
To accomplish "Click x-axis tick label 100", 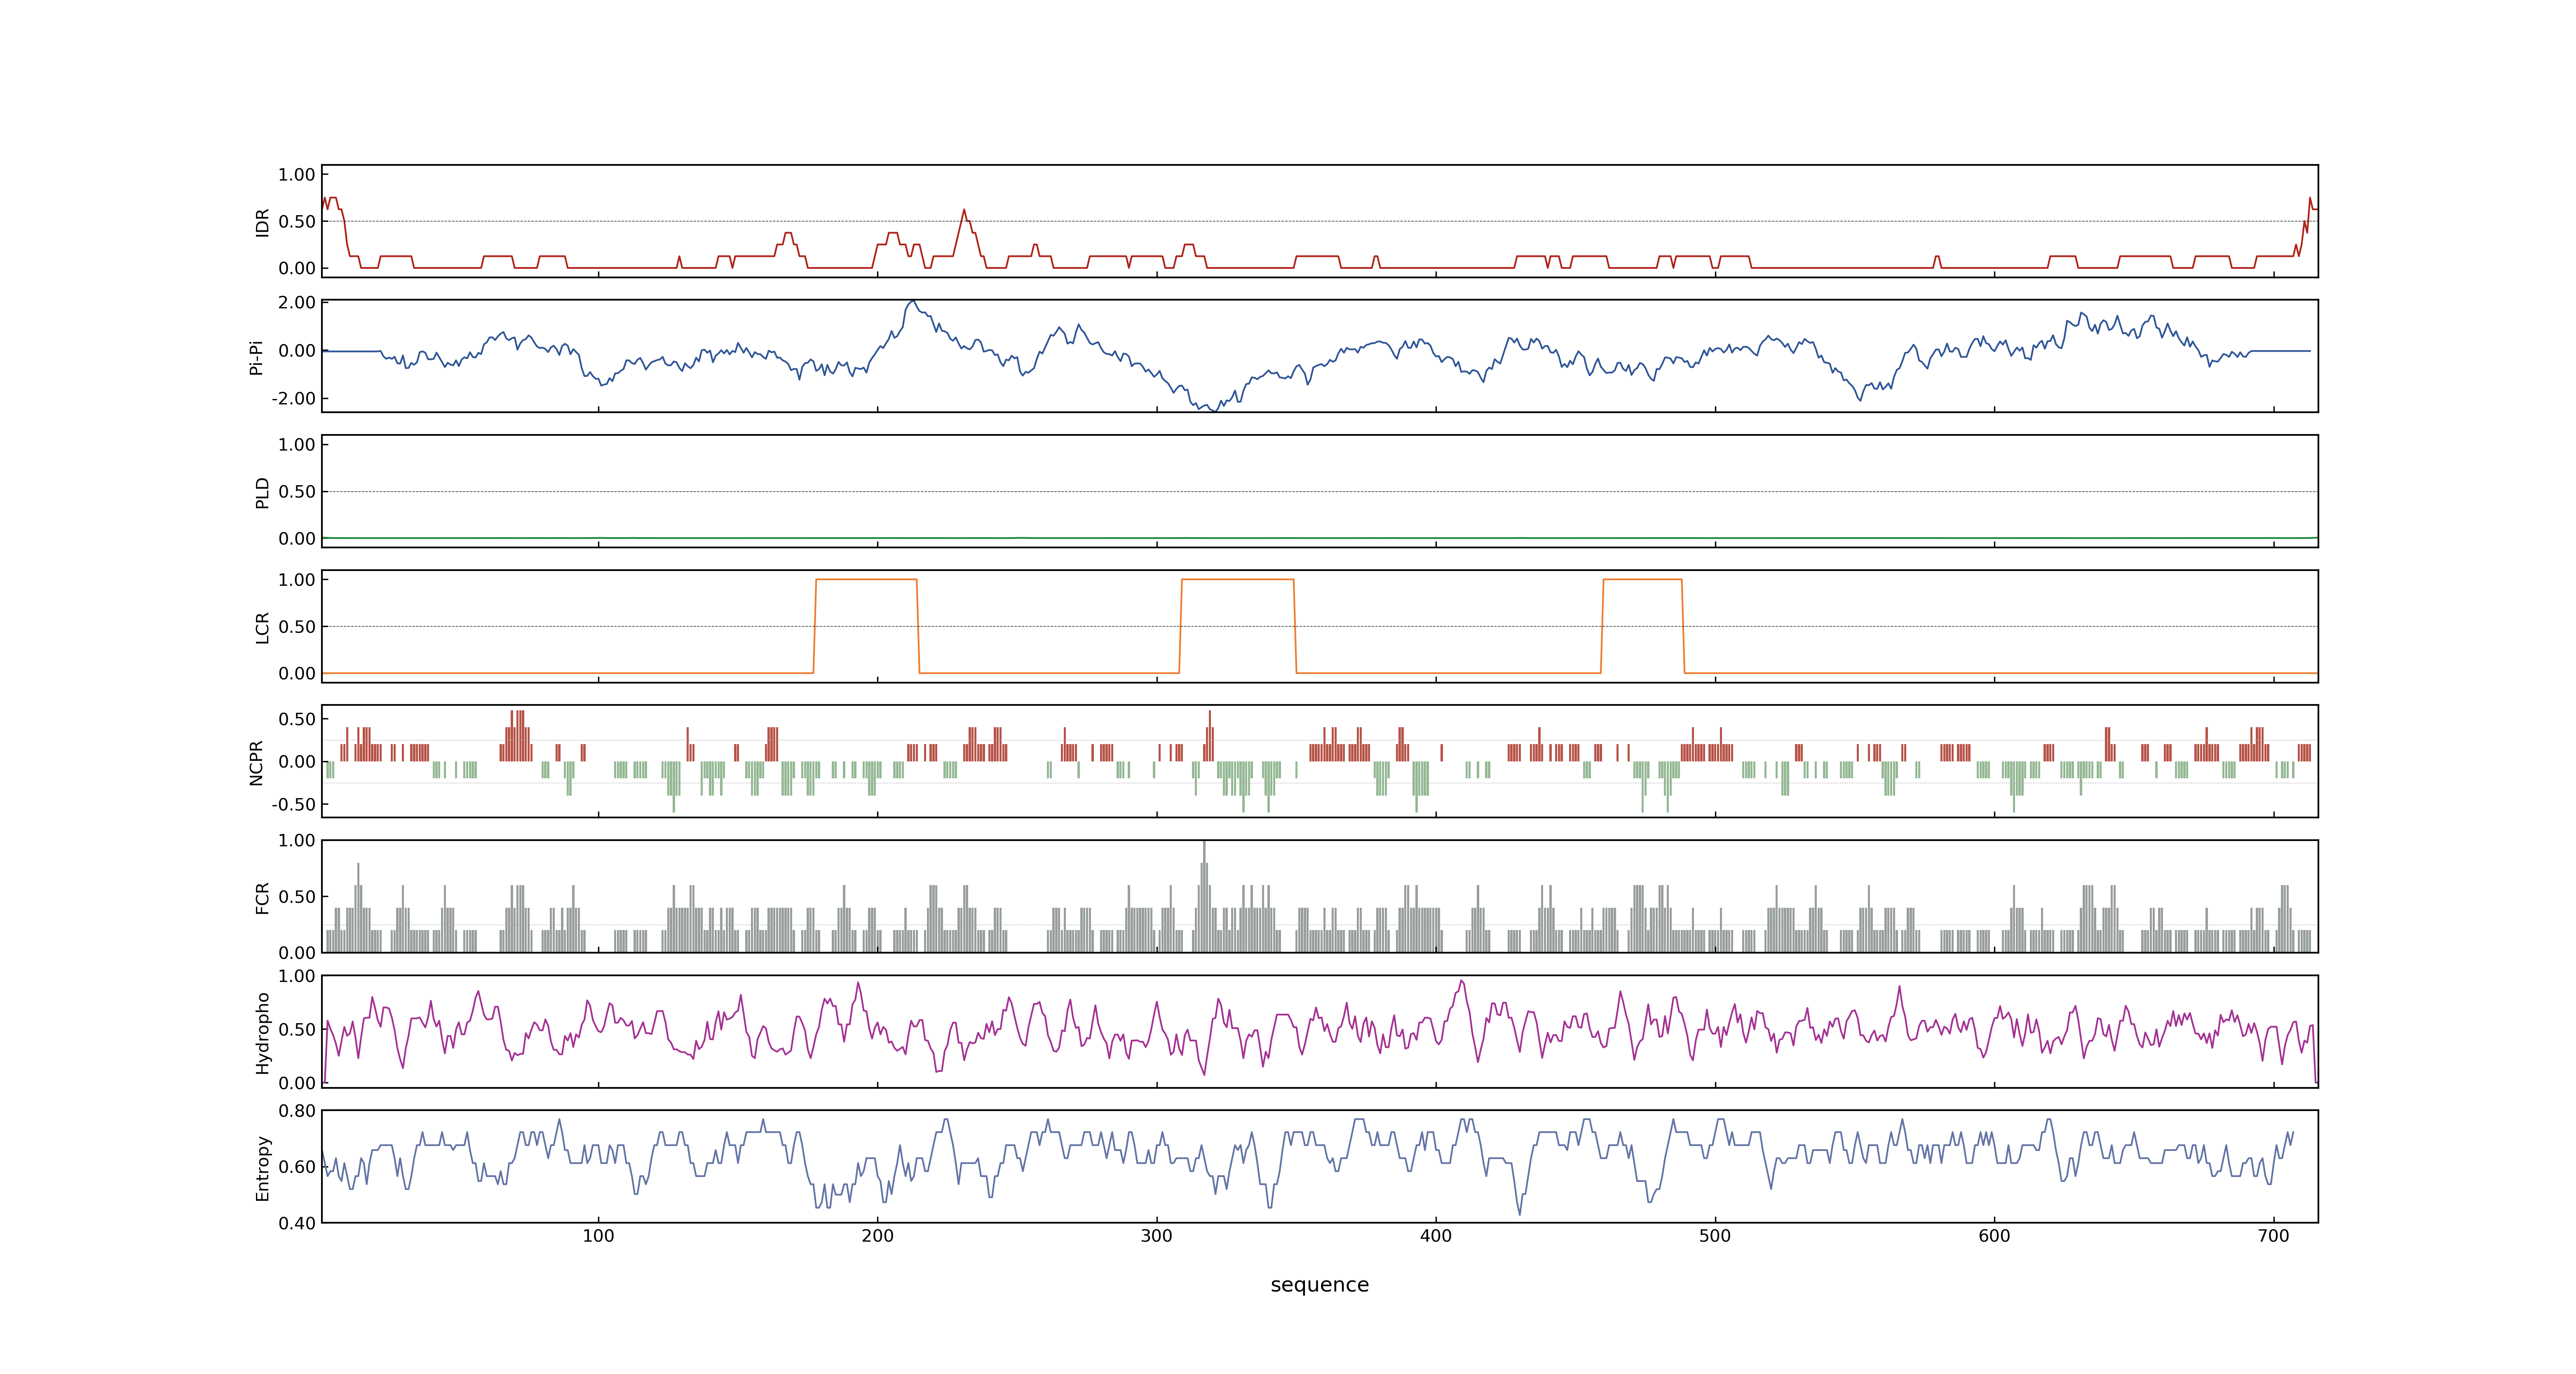I will pyautogui.click(x=598, y=1236).
